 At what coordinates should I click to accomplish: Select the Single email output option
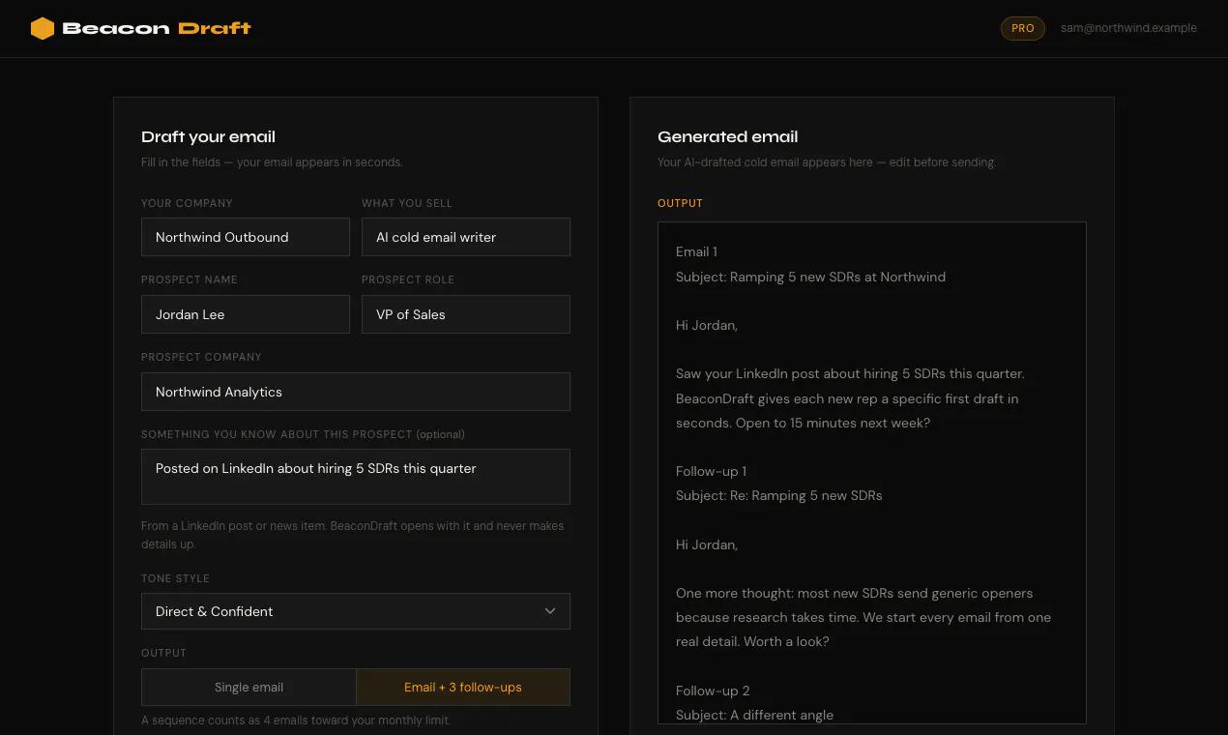[x=249, y=688]
